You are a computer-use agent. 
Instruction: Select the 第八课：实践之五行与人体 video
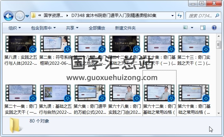20,44
